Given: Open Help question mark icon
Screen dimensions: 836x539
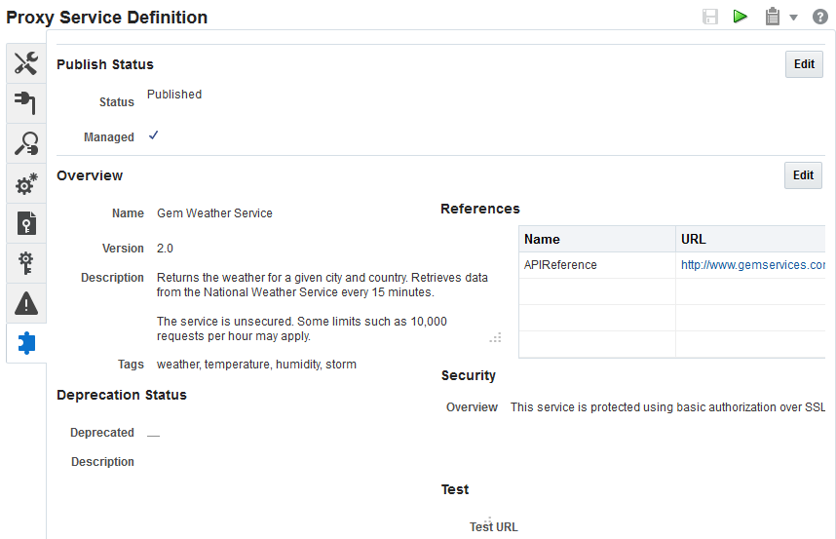Looking at the screenshot, I should pyautogui.click(x=820, y=18).
